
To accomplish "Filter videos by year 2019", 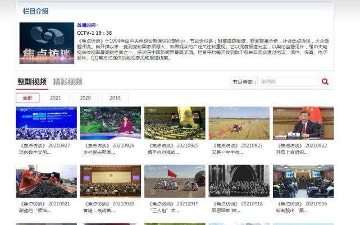I will pos(115,98).
